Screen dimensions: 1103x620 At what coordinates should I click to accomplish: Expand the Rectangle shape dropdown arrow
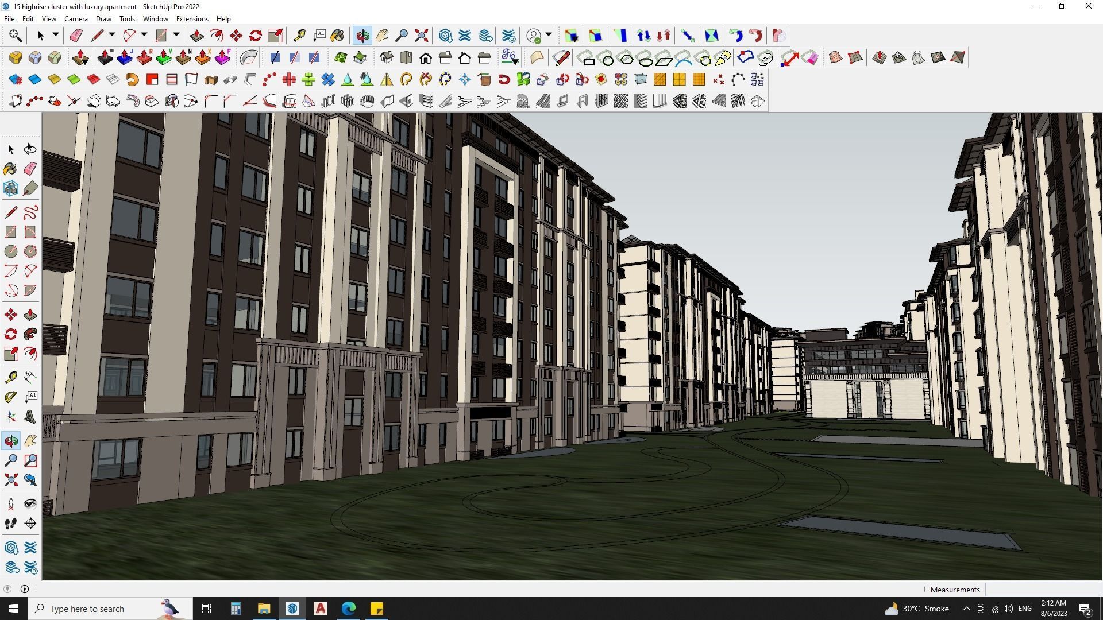click(x=176, y=35)
